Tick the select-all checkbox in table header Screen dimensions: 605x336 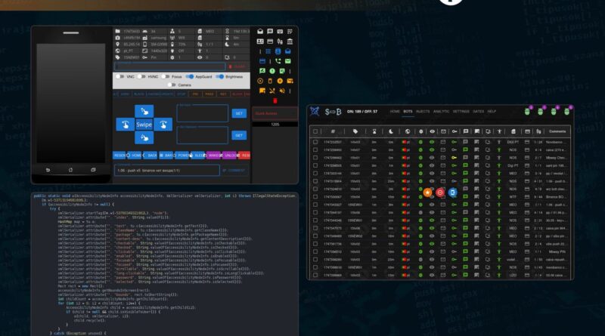(x=315, y=131)
